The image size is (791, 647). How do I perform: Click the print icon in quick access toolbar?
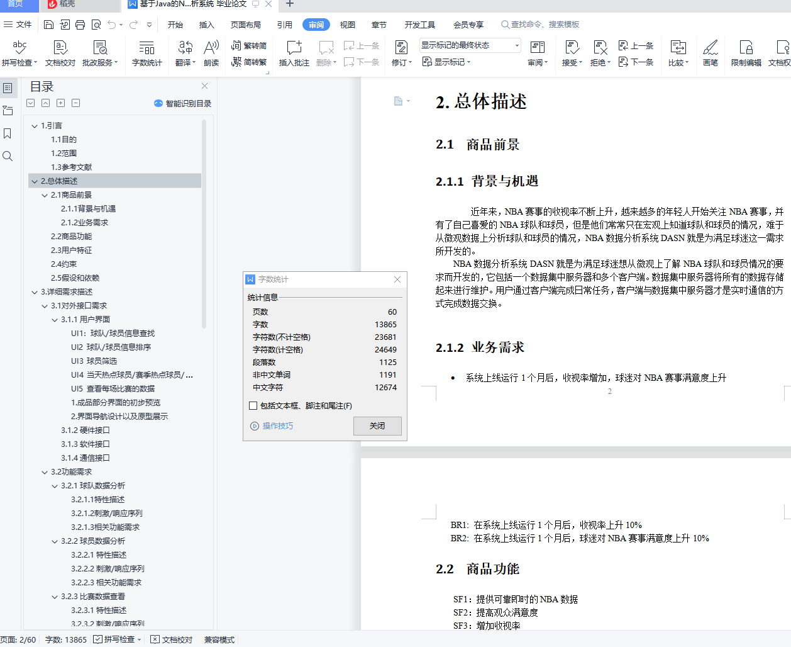click(x=80, y=25)
